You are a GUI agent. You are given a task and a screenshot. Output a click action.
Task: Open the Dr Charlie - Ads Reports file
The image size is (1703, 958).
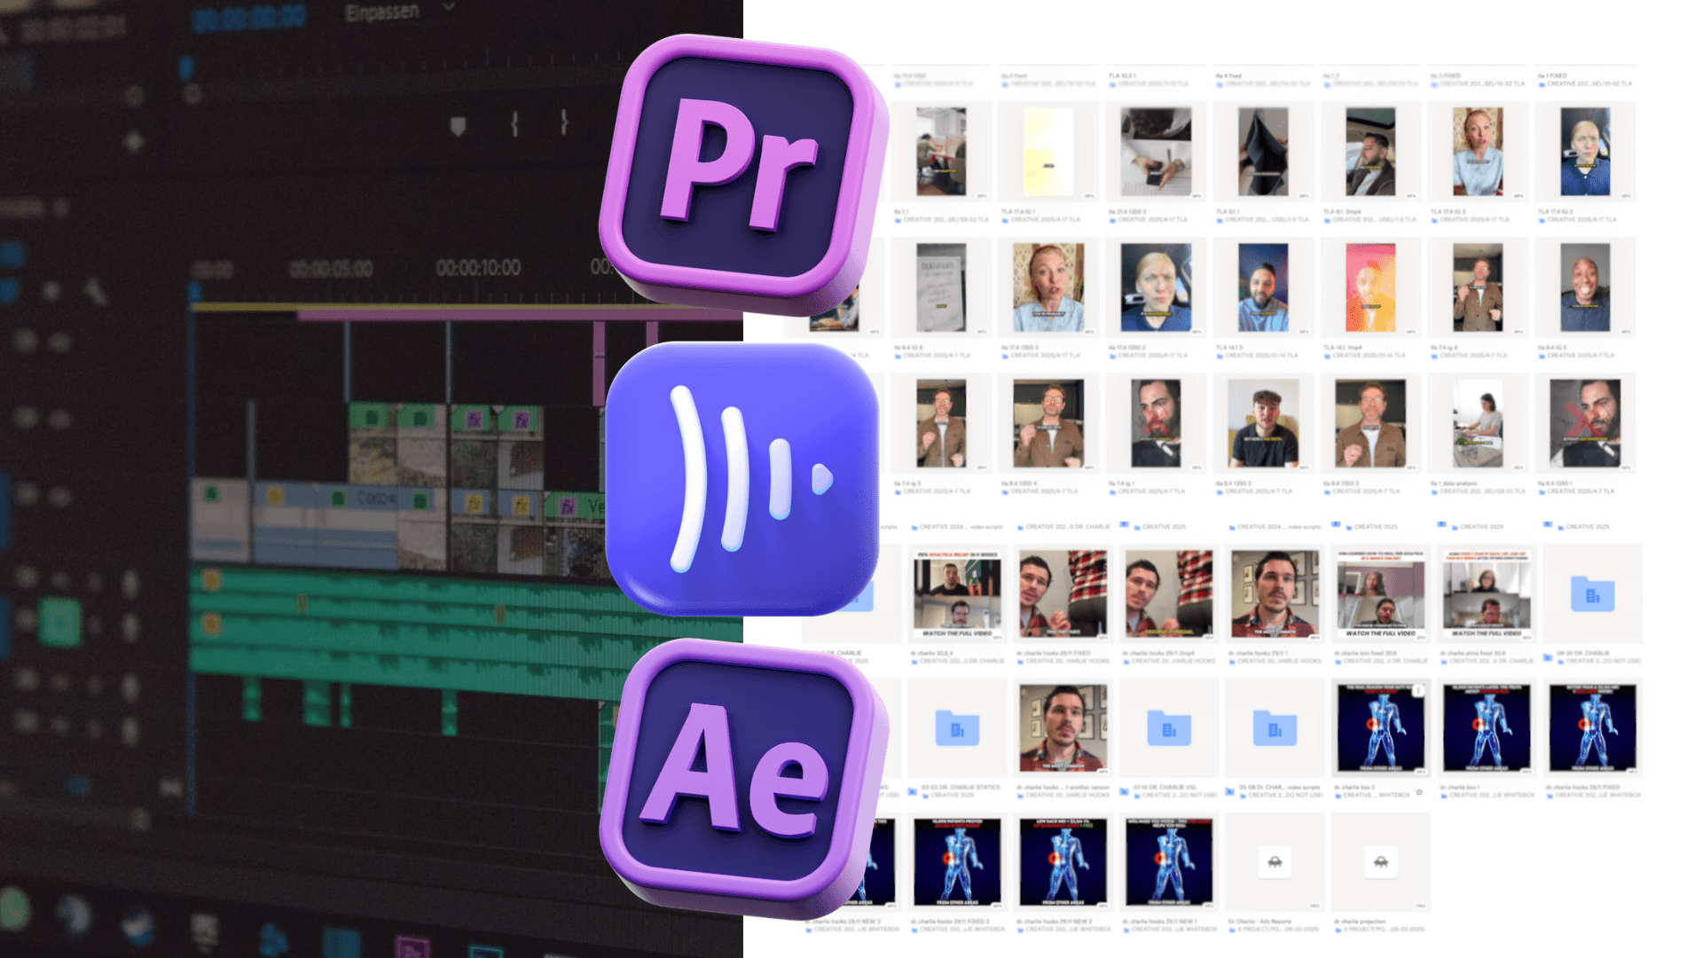pos(1275,861)
